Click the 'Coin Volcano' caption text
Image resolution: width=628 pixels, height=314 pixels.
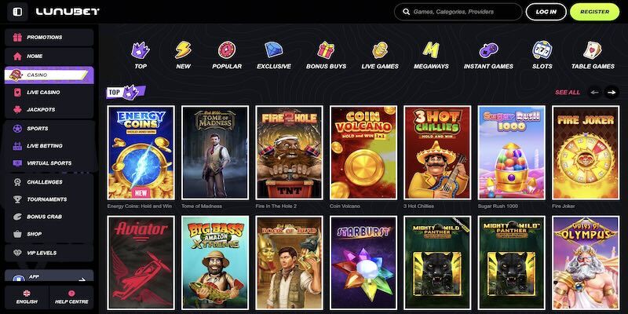tap(345, 206)
